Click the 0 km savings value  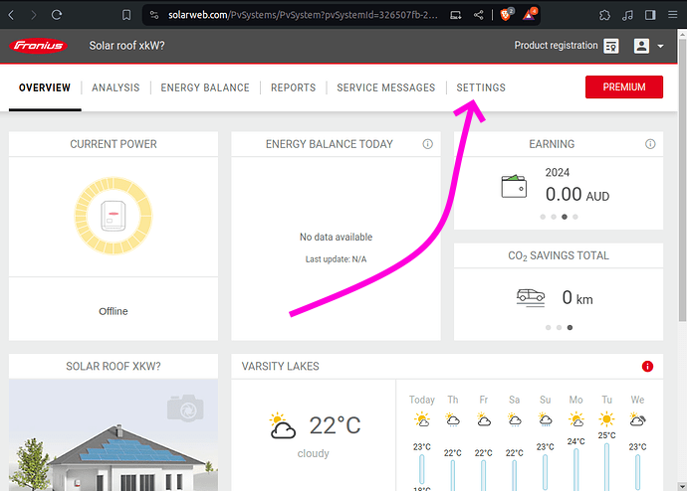[x=577, y=298]
